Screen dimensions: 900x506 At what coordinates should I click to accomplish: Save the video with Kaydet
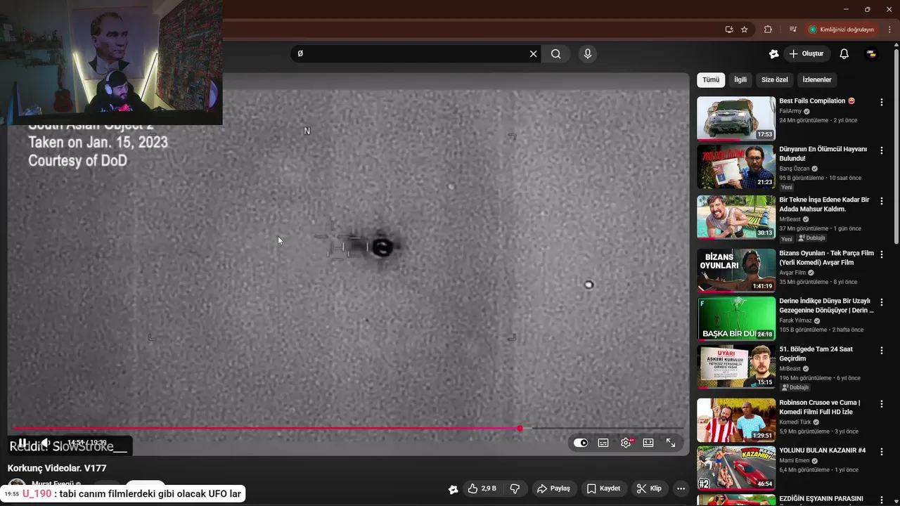tap(604, 488)
